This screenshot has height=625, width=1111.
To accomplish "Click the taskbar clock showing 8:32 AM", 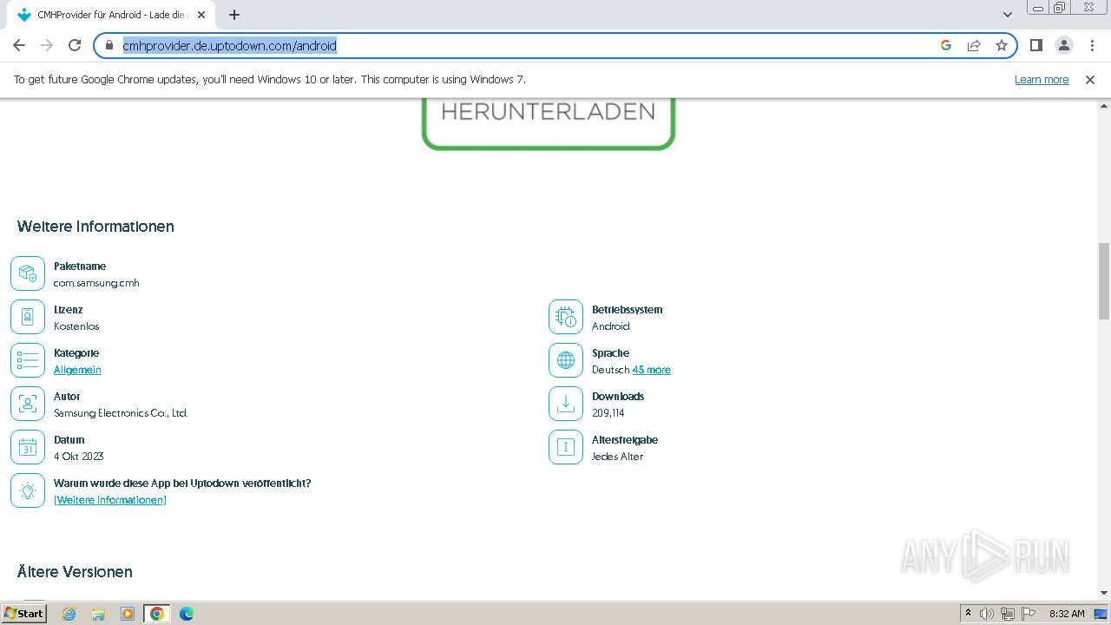I will (x=1067, y=614).
